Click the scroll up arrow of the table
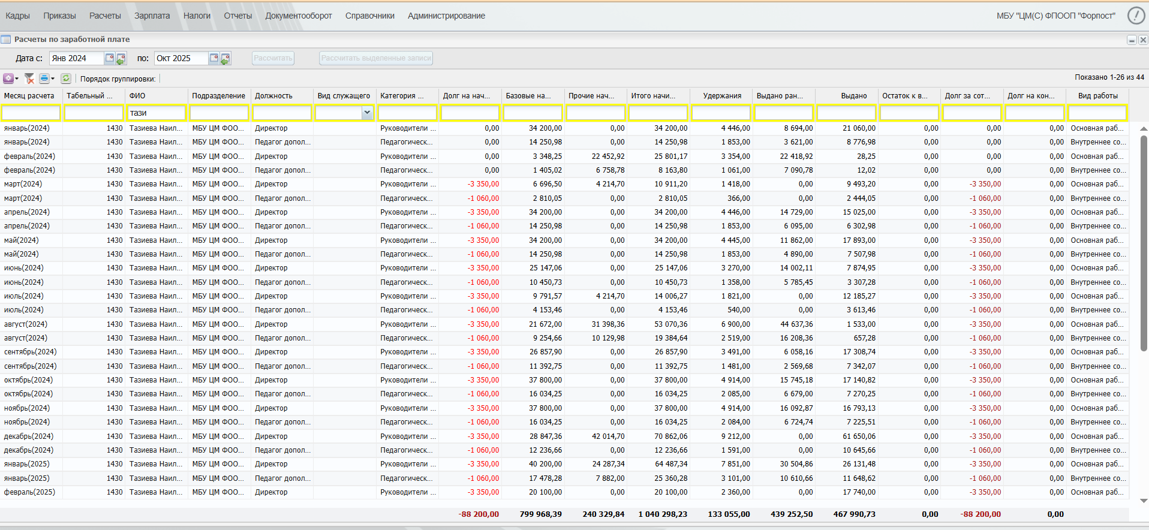Screen dimensions: 1149x530 1144,128
